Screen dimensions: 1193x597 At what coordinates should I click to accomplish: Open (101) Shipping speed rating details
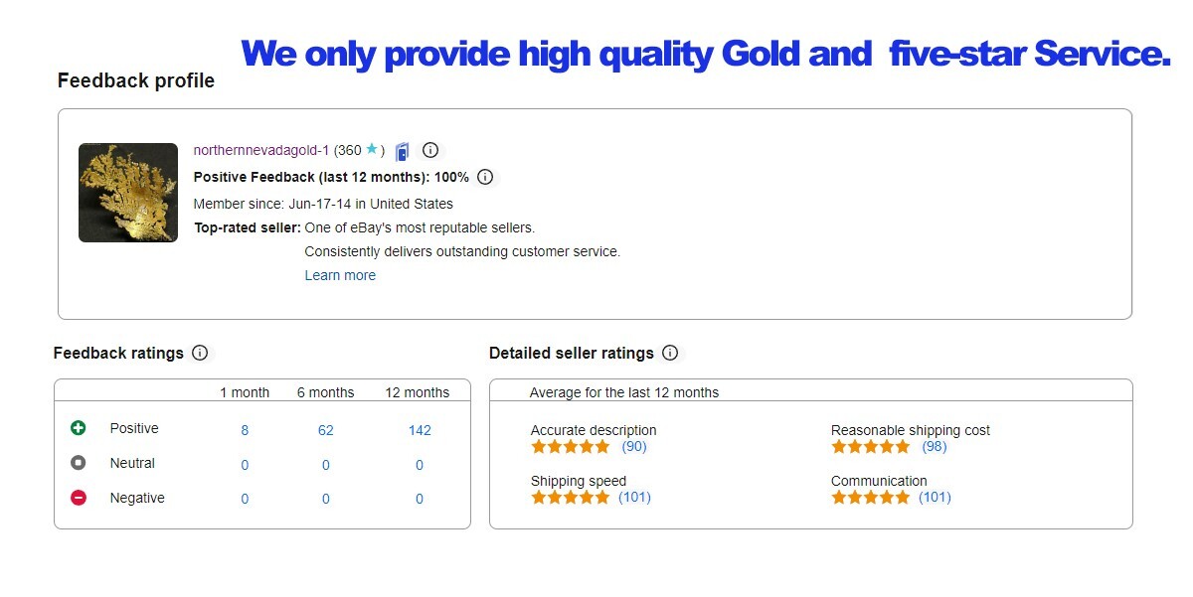click(x=640, y=498)
